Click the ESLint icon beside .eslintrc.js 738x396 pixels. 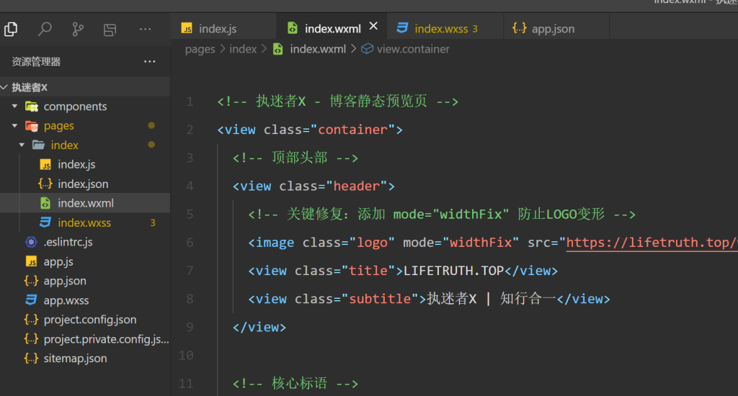(31, 242)
